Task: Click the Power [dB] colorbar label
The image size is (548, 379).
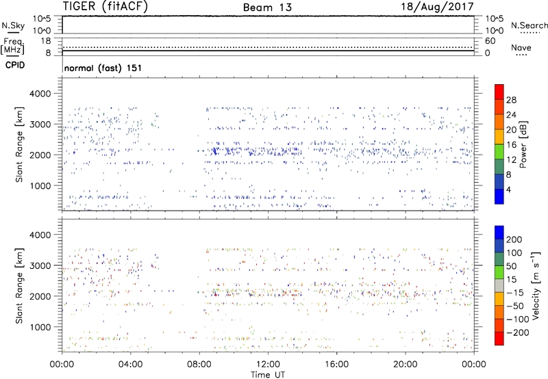Action: coord(523,144)
